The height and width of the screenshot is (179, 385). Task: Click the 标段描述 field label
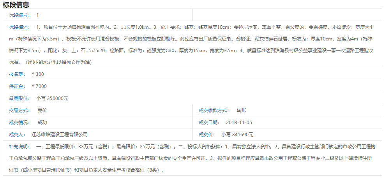click(x=19, y=27)
